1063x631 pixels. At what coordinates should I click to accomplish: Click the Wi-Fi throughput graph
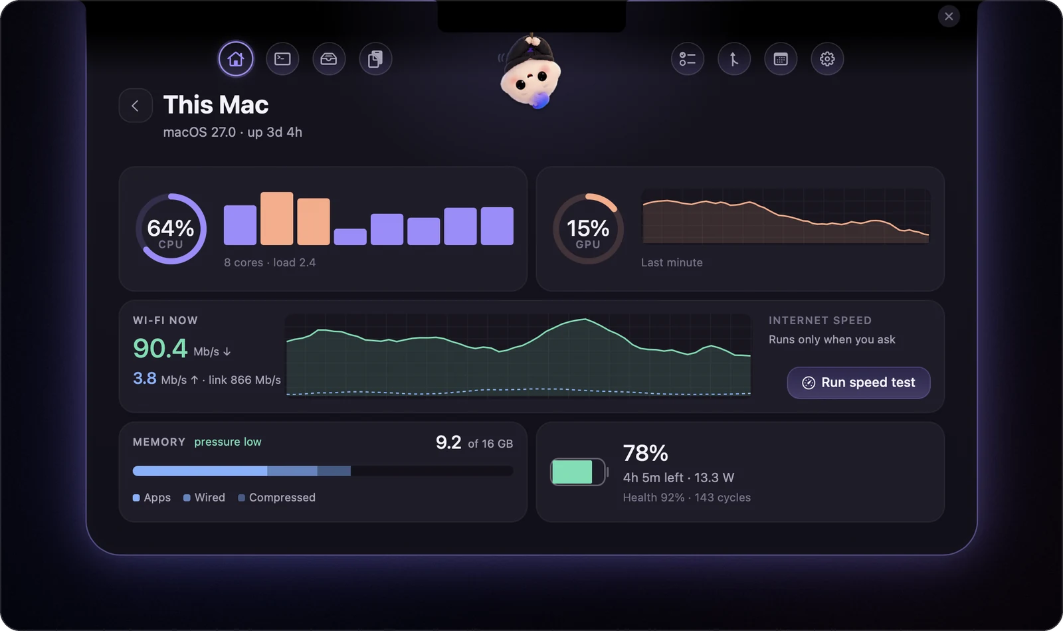point(518,355)
